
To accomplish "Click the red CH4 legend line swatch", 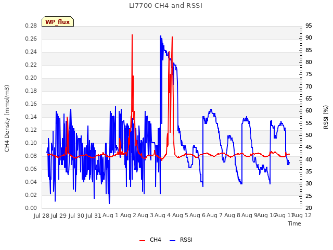I will tap(142, 241).
